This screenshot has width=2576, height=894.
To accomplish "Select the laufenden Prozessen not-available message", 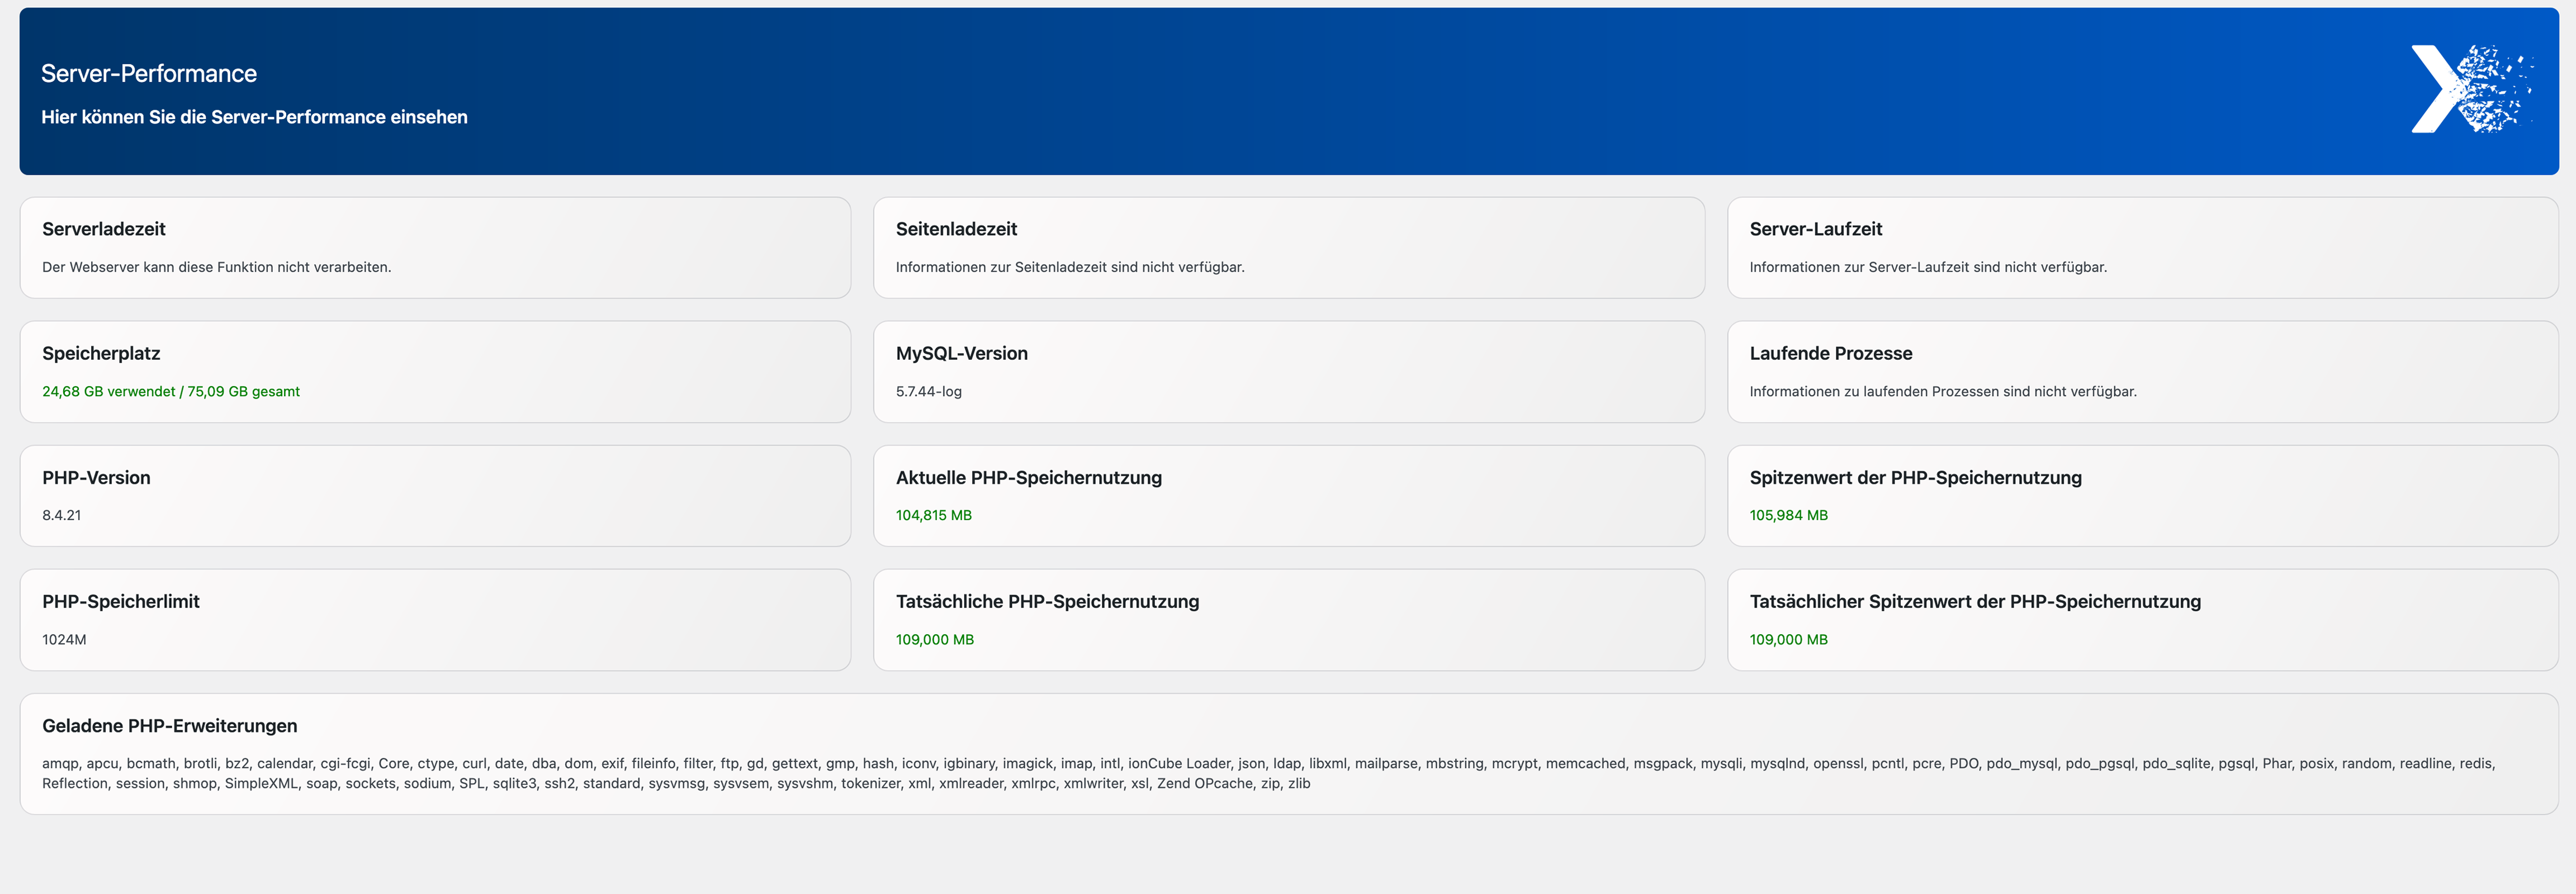I will [1943, 391].
